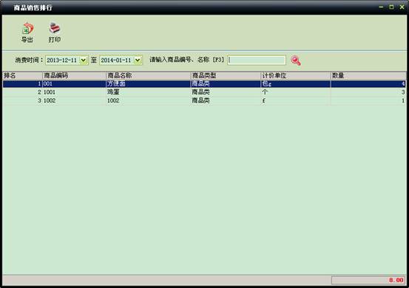Image resolution: width=409 pixels, height=288 pixels.
Task: Sort by 商品名称 column header
Action: [149, 75]
